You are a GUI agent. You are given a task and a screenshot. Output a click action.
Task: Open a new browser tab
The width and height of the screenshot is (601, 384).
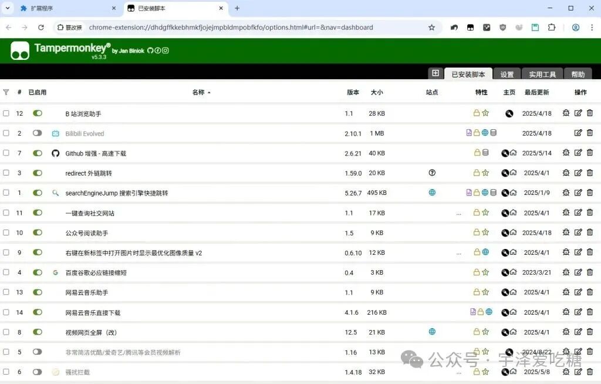coord(237,8)
